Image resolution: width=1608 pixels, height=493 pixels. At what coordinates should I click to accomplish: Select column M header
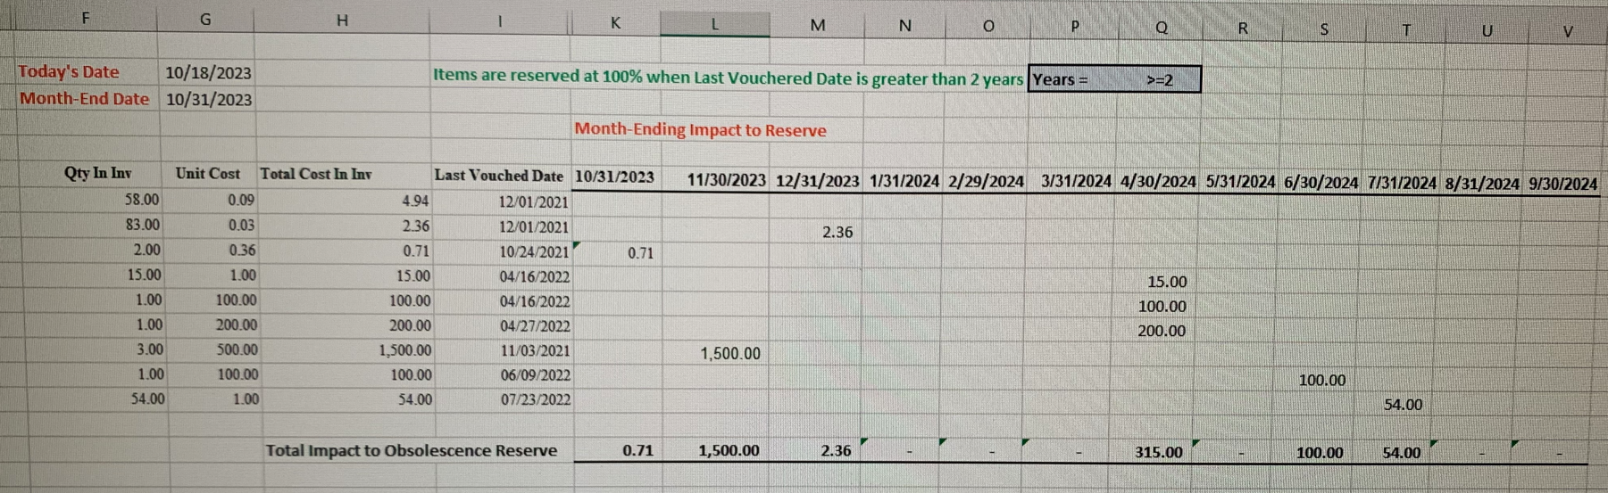coord(818,25)
